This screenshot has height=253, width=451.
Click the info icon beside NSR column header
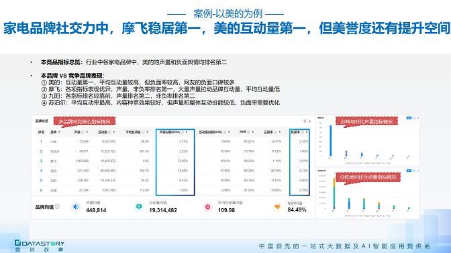coord(248,133)
